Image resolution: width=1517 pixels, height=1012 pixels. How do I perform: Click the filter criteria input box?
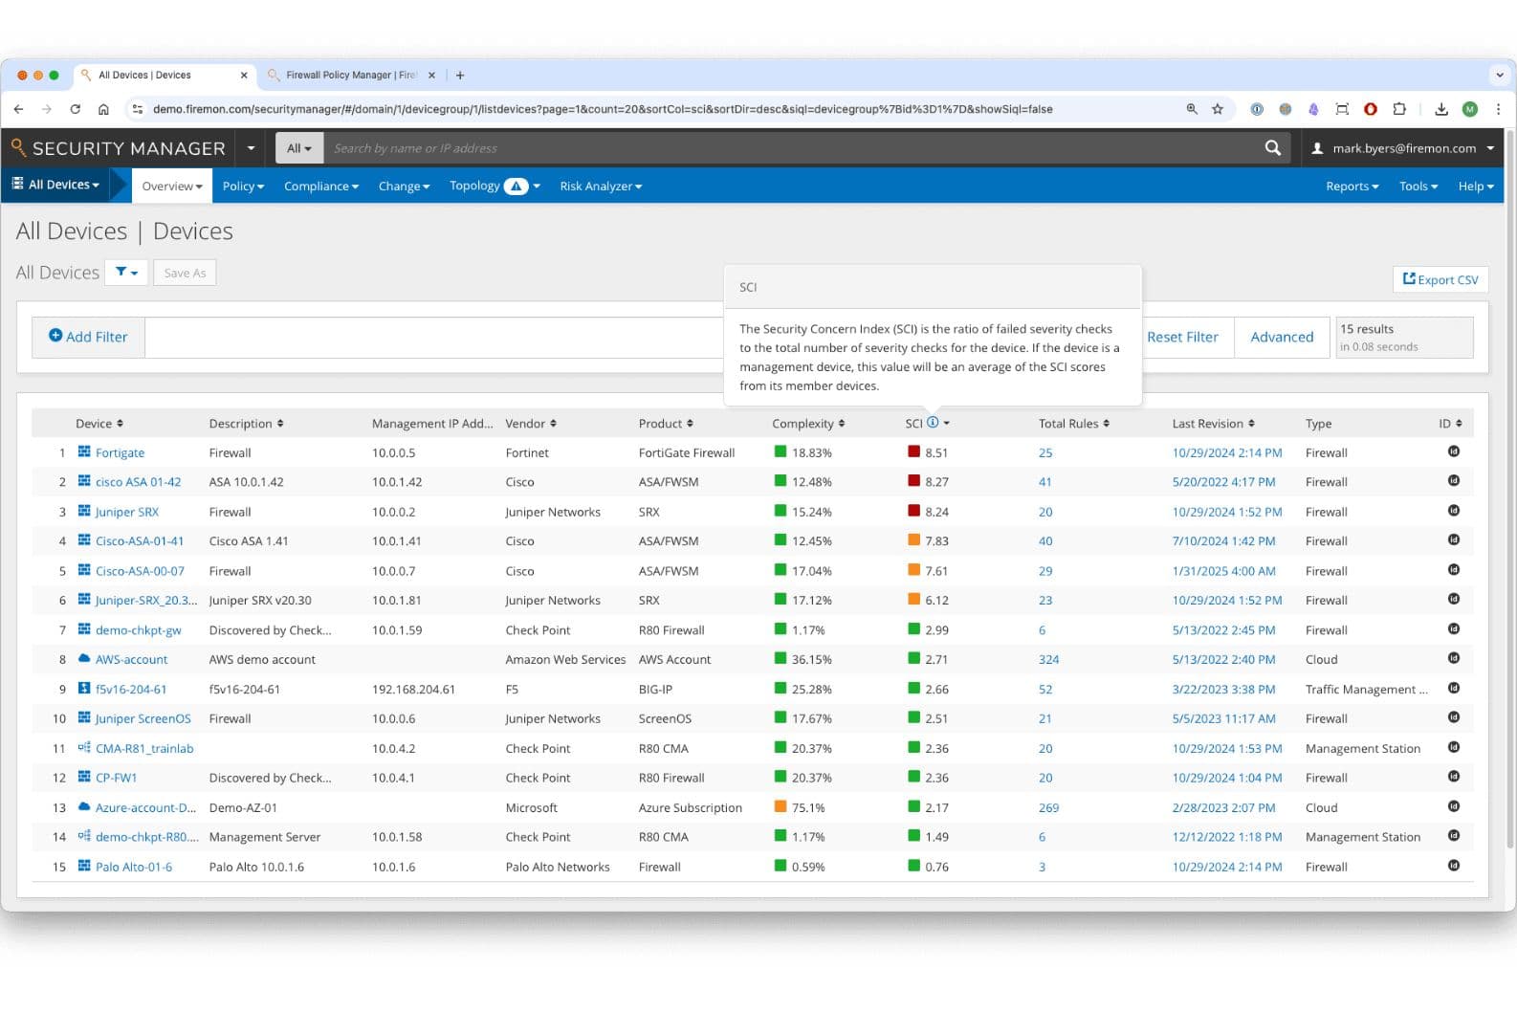click(x=433, y=337)
